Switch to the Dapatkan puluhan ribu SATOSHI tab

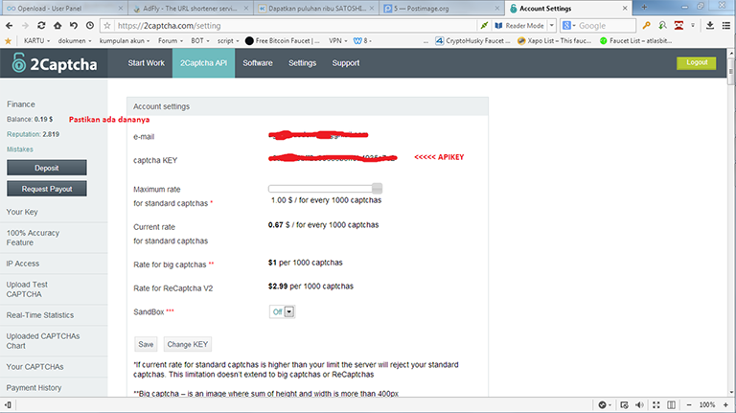(x=316, y=8)
